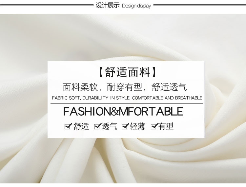Image resolution: width=246 pixels, height=187 pixels.
Task: Click the COMFORTABLE AND BREATHABLE text
Action: click(167, 98)
